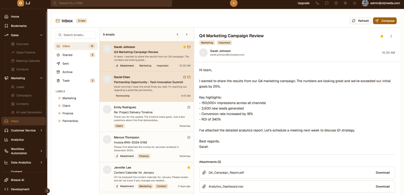Open the notifications bell icon

355,3
